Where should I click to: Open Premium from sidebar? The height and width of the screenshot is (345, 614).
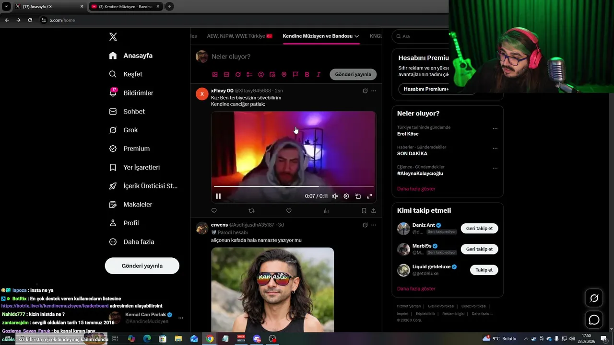click(x=129, y=149)
